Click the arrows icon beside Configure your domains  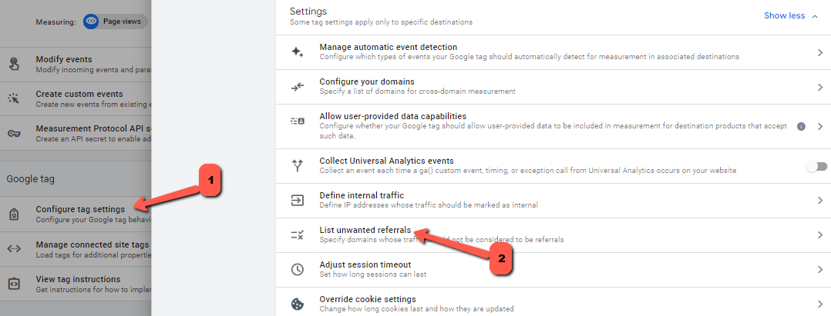point(298,87)
